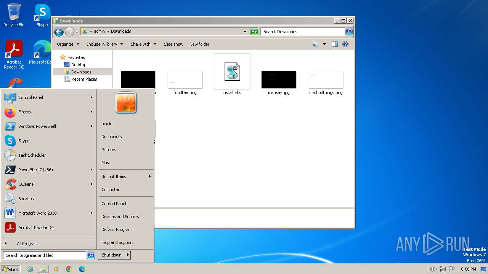Toggle the preview pane button
The image size is (488, 274).
[335, 44]
